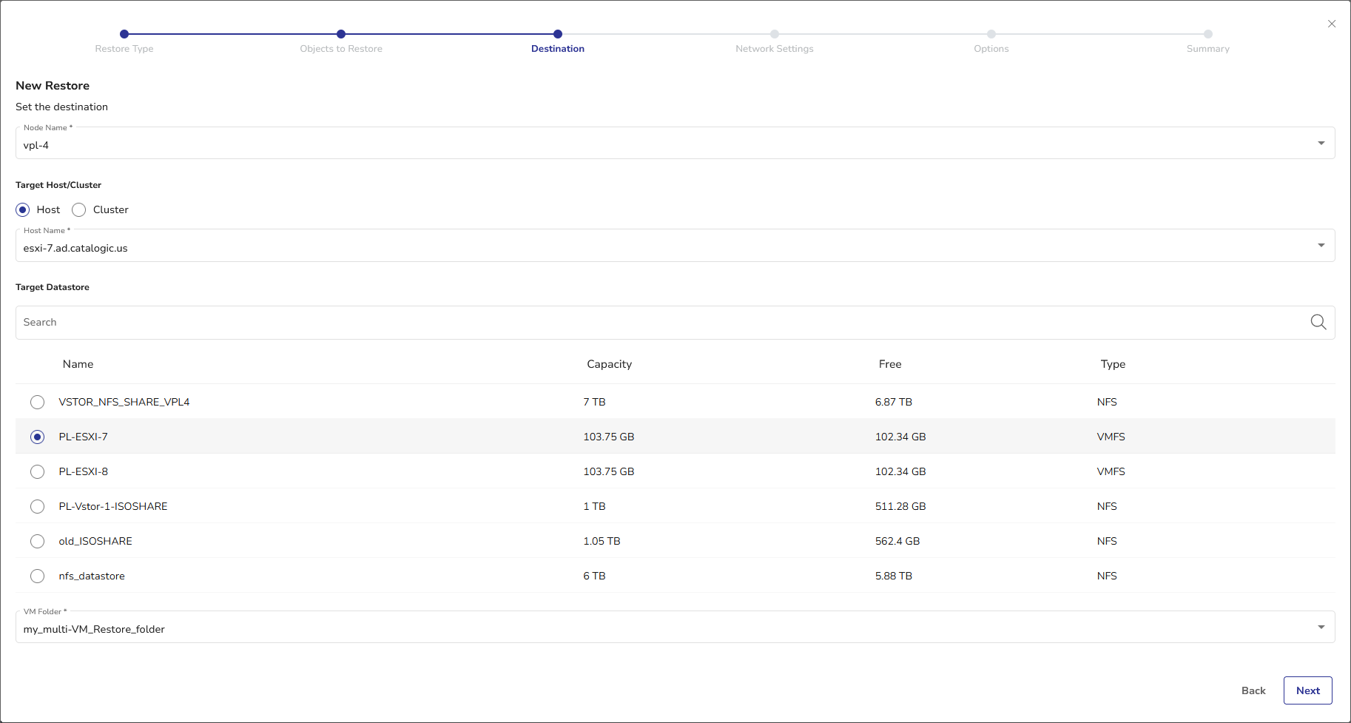Click the Destination step marker

coord(558,34)
